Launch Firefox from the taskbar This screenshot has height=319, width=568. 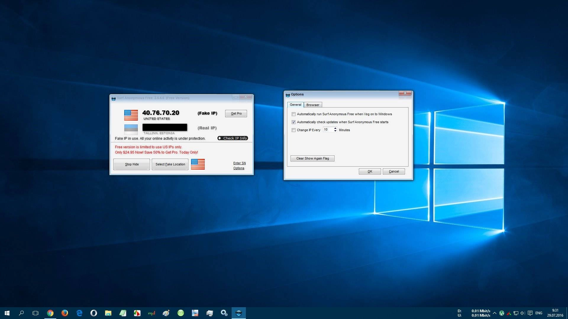tap(65, 313)
